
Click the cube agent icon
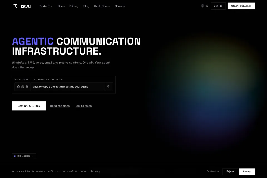coord(18,87)
